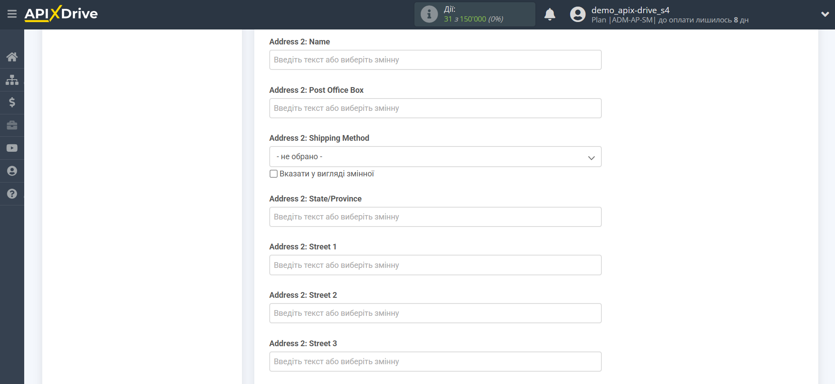Click the actions info icon
The height and width of the screenshot is (384, 835).
click(x=429, y=14)
